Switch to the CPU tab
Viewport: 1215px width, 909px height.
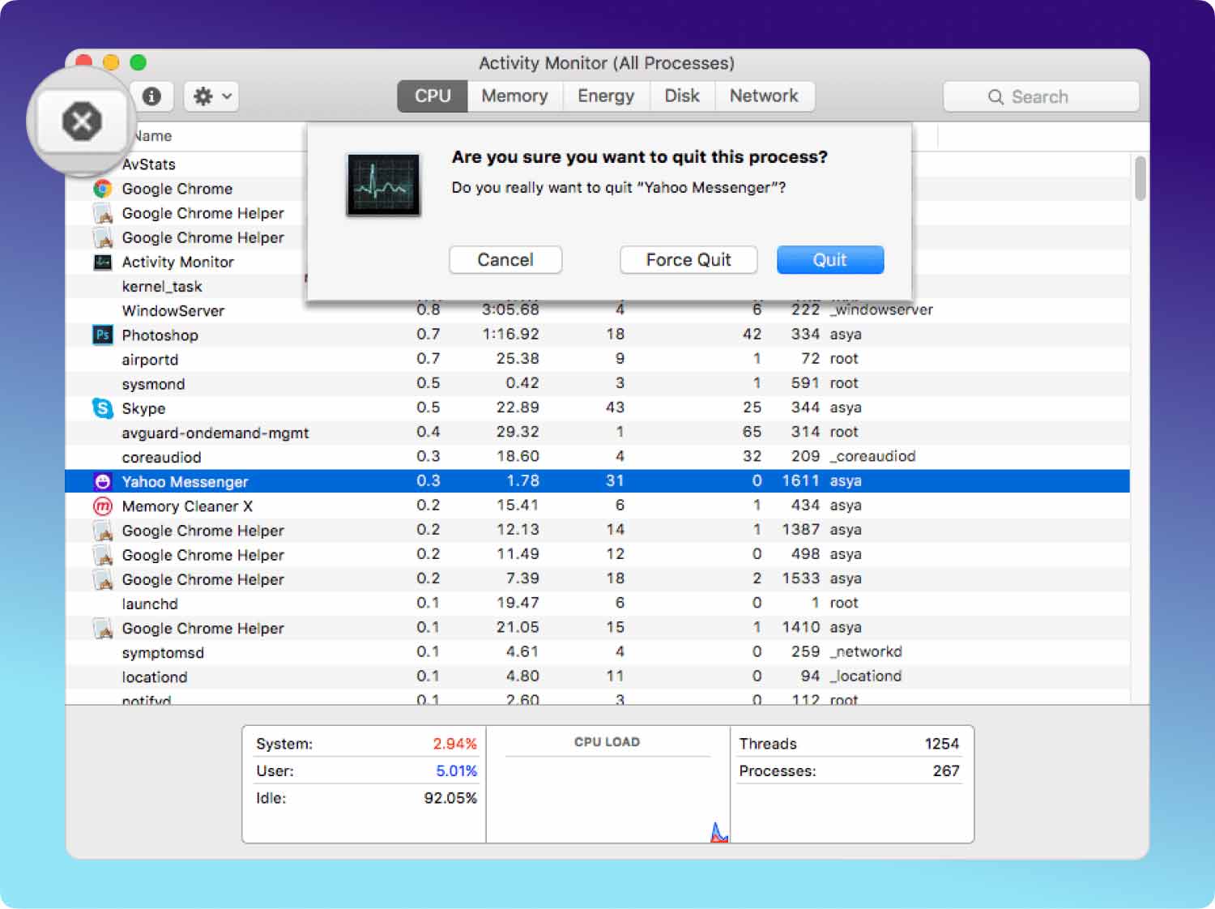coord(433,96)
